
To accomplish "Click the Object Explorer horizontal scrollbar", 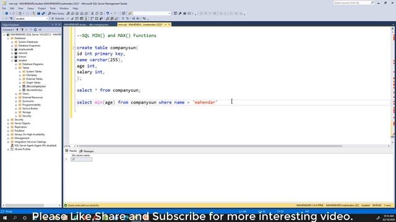I will click(x=25, y=205).
